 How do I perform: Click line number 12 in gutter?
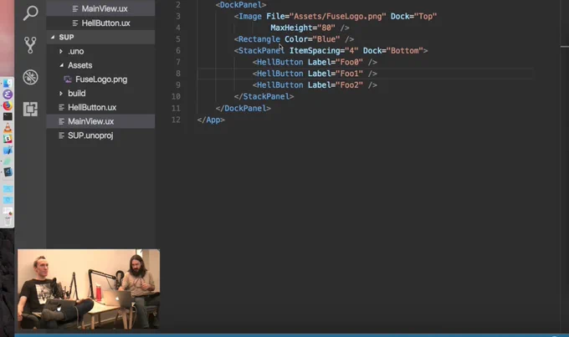pyautogui.click(x=176, y=120)
